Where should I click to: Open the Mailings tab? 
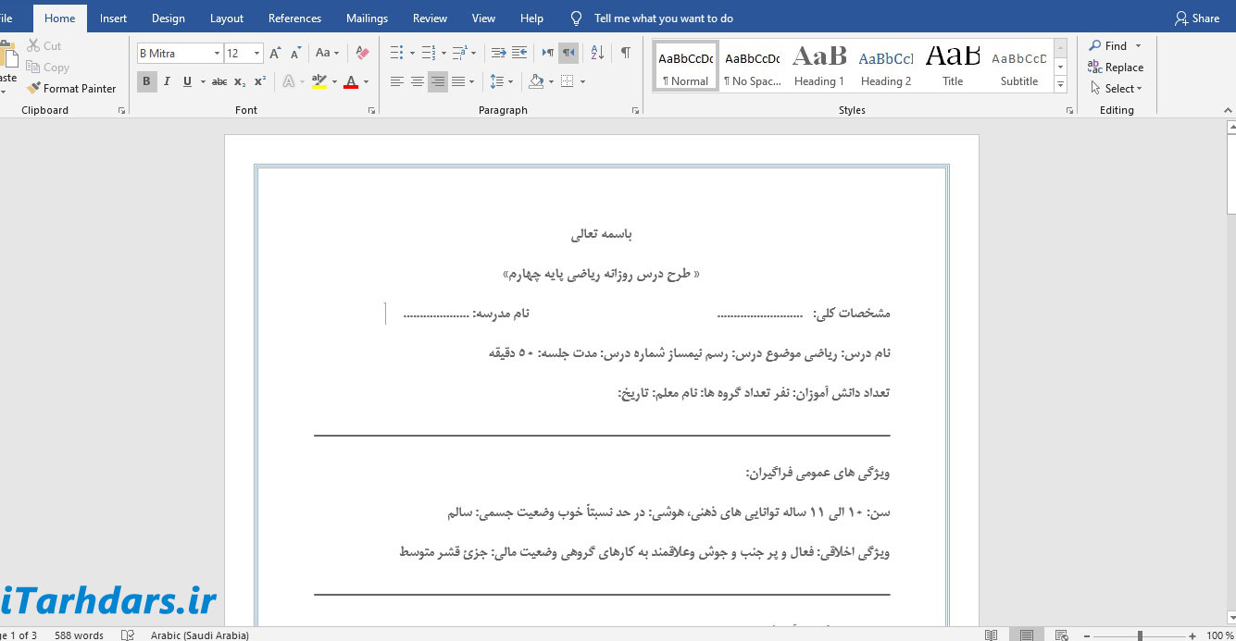coord(367,18)
